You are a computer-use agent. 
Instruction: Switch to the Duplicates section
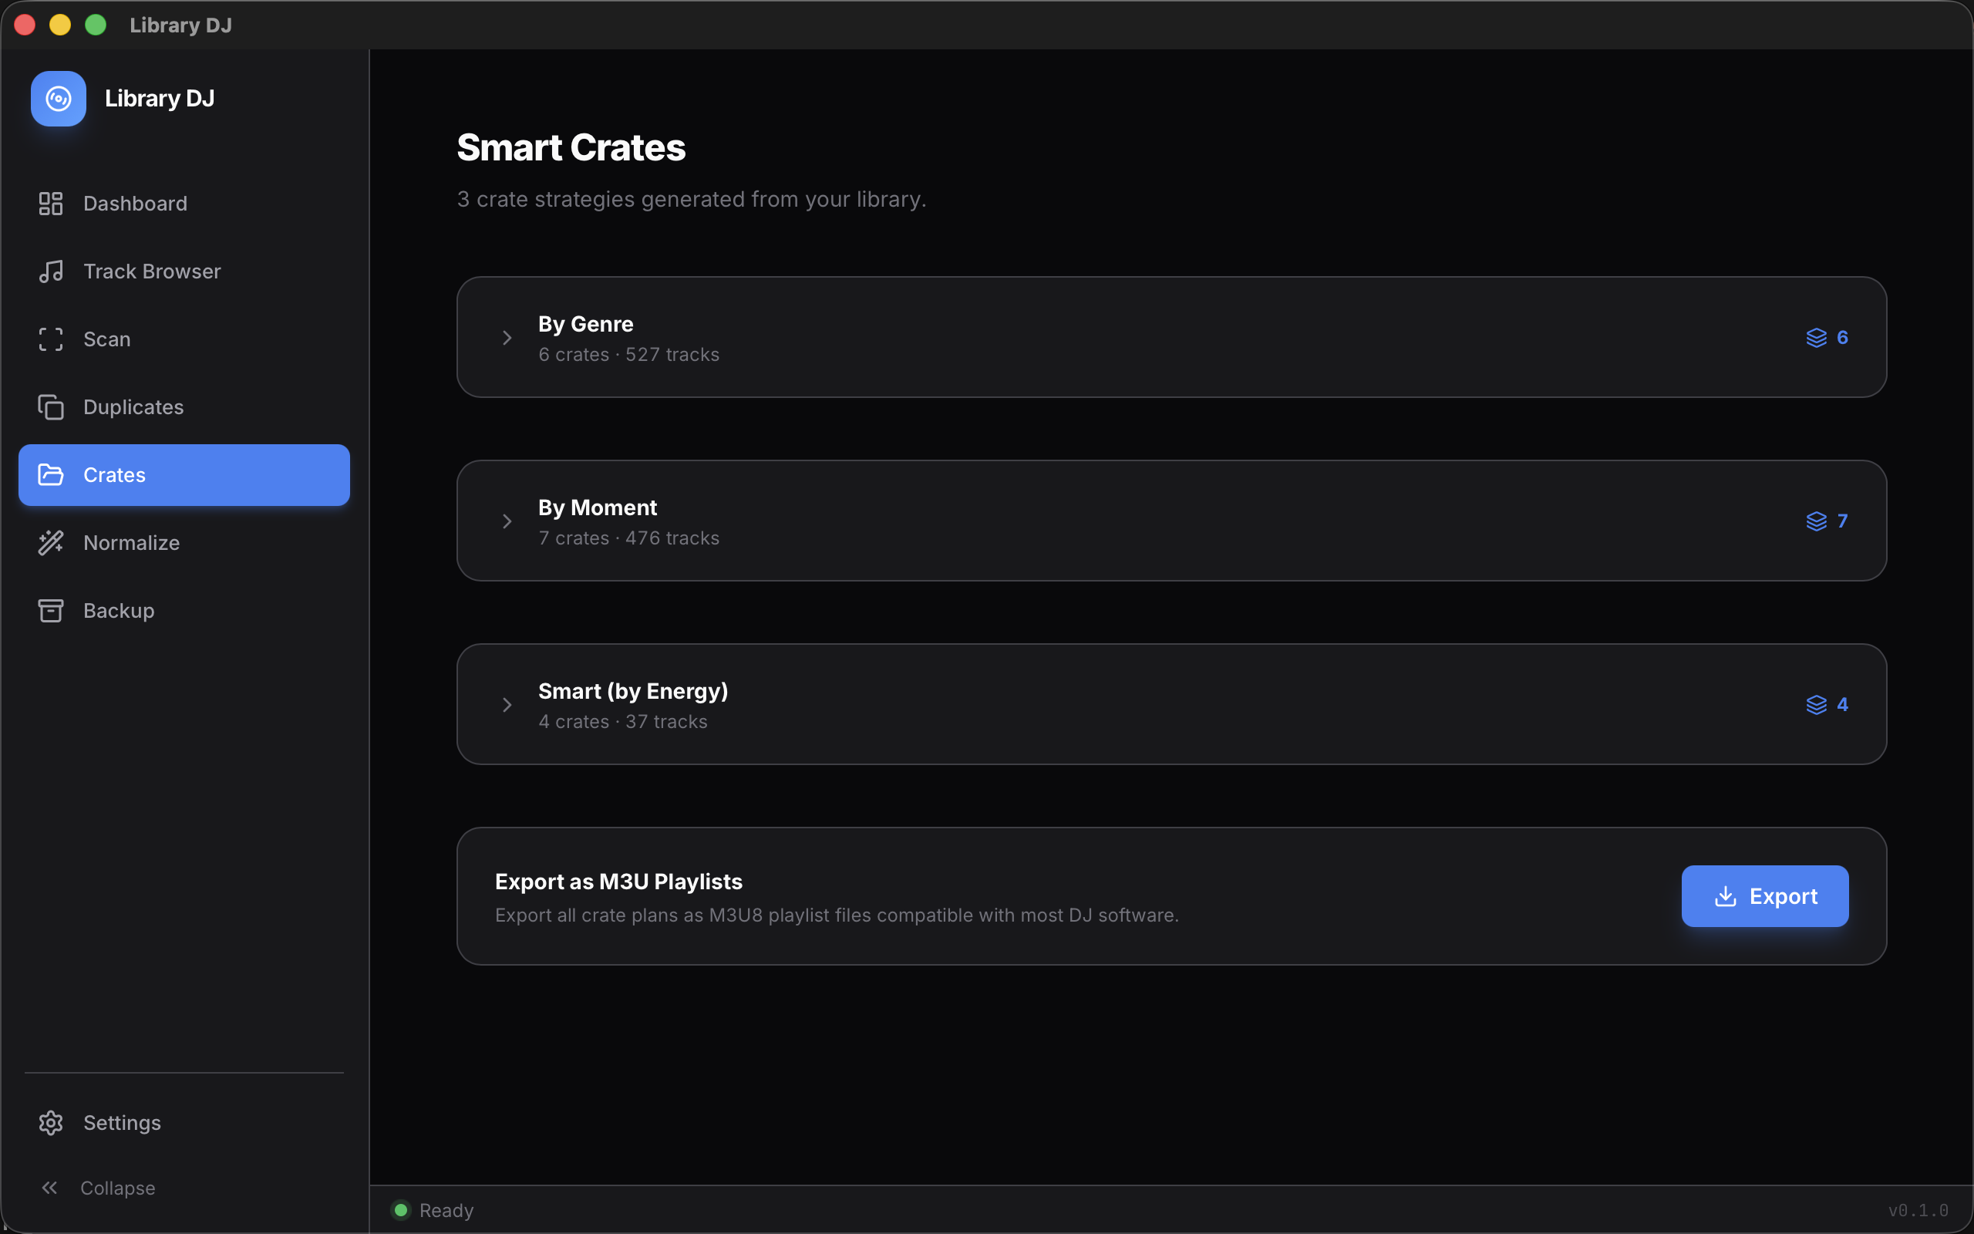tap(133, 406)
